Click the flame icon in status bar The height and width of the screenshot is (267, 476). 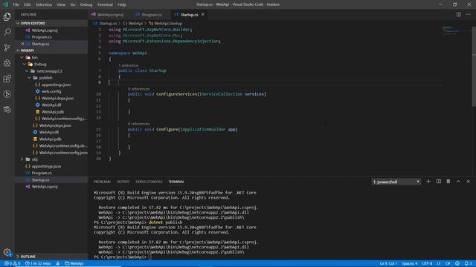(x=58, y=263)
